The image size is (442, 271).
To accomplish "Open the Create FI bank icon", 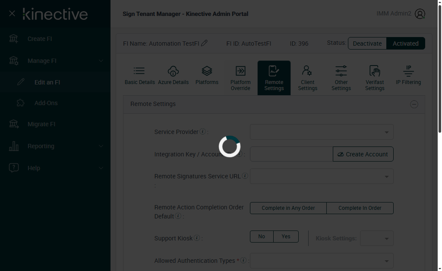I will tap(13, 39).
